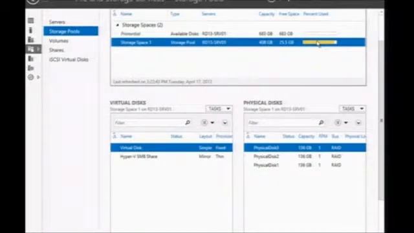Click 136 GB capacity in PhysicalDisk1 row
The height and width of the screenshot is (233, 414).
305,165
